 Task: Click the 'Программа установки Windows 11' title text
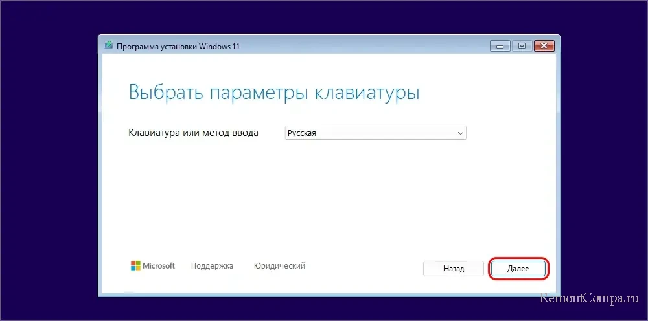(178, 47)
